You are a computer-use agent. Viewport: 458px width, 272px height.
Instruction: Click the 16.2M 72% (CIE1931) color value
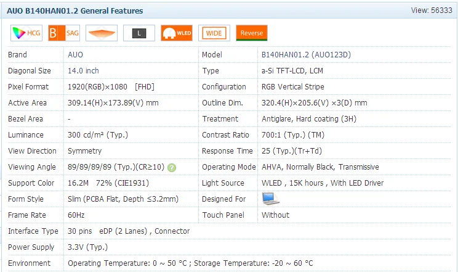108,183
